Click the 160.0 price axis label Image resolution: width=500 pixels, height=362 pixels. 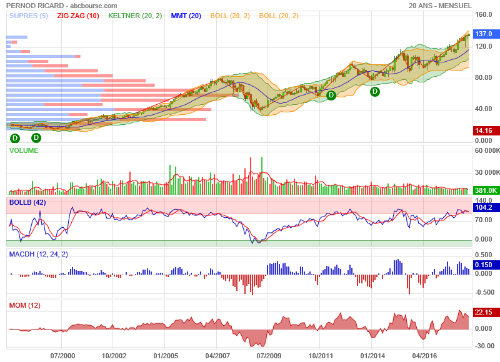pyautogui.click(x=483, y=14)
